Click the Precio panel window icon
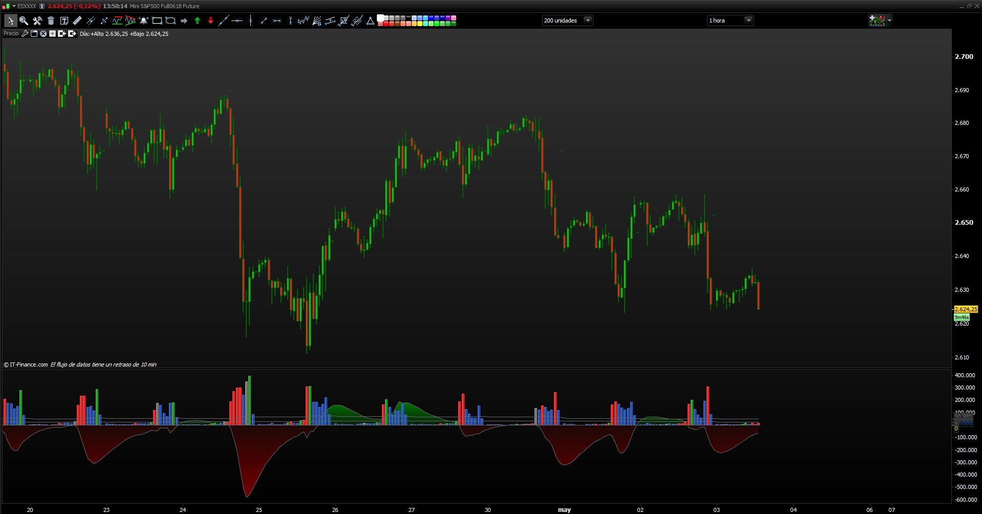This screenshot has width=982, height=514. tap(34, 34)
